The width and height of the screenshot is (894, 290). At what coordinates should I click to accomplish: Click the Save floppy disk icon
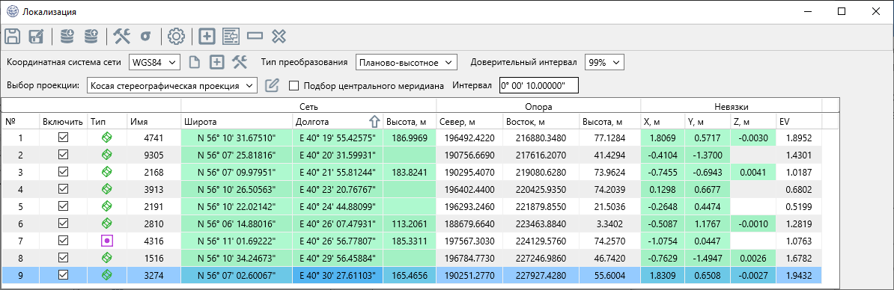click(13, 37)
